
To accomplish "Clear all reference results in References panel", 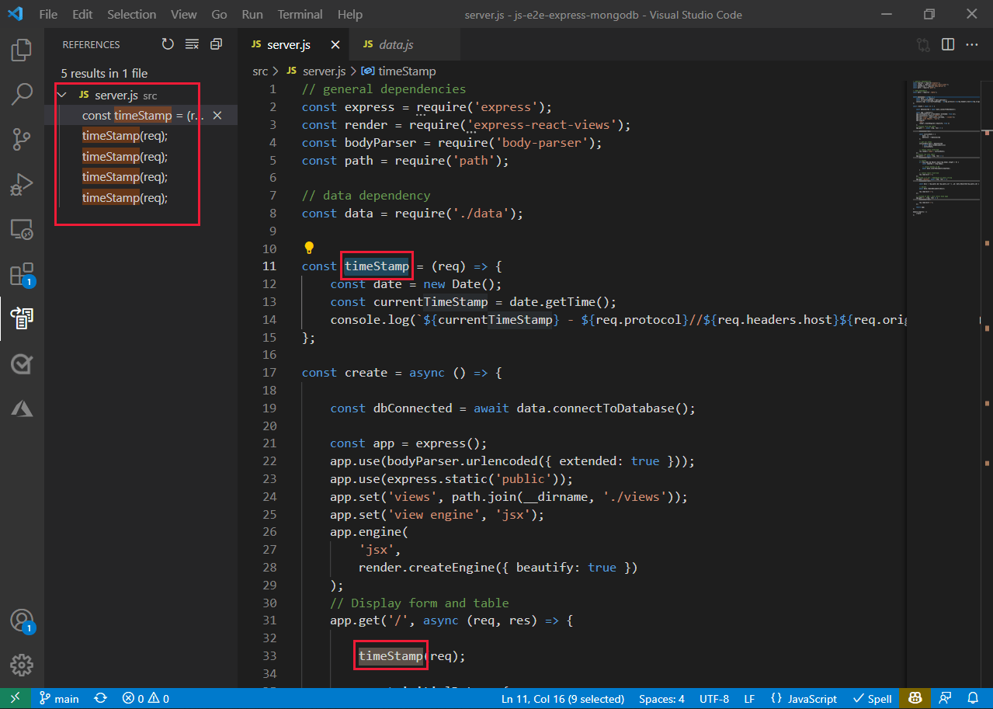I will pos(192,43).
